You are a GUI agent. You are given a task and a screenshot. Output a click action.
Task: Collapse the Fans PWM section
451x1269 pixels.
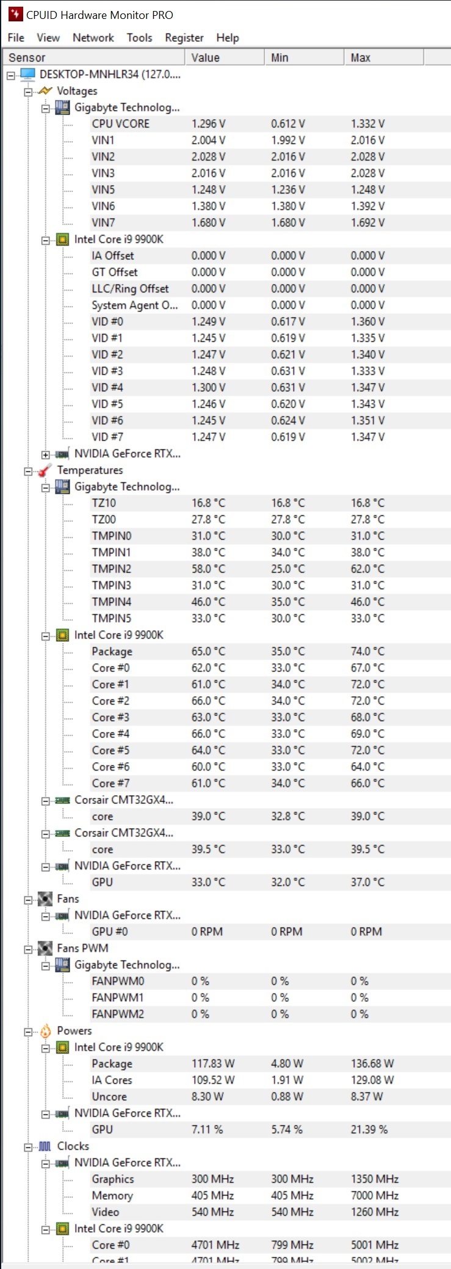click(27, 949)
